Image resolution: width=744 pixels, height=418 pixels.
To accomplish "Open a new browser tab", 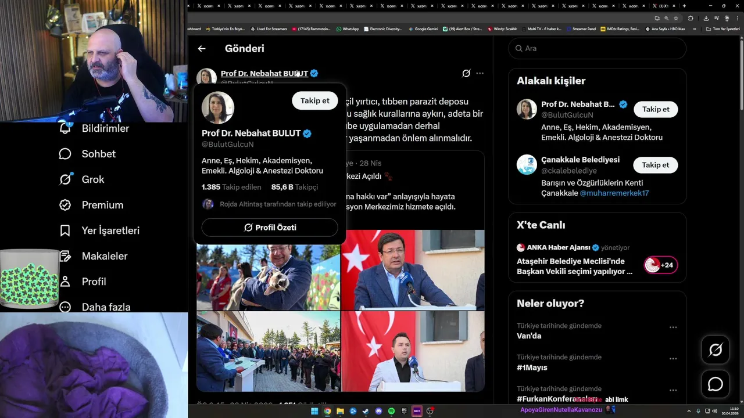I will click(684, 6).
